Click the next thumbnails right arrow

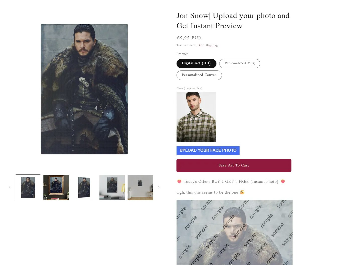159,187
